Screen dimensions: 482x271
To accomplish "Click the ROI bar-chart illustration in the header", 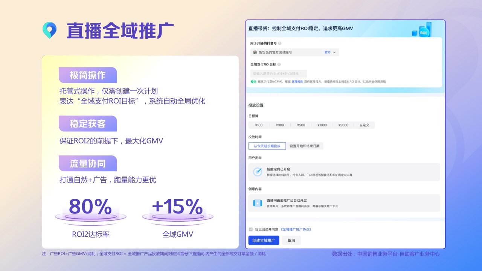I will click(422, 30).
